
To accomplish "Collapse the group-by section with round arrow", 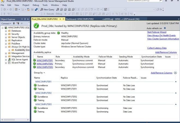I will coord(175,73).
